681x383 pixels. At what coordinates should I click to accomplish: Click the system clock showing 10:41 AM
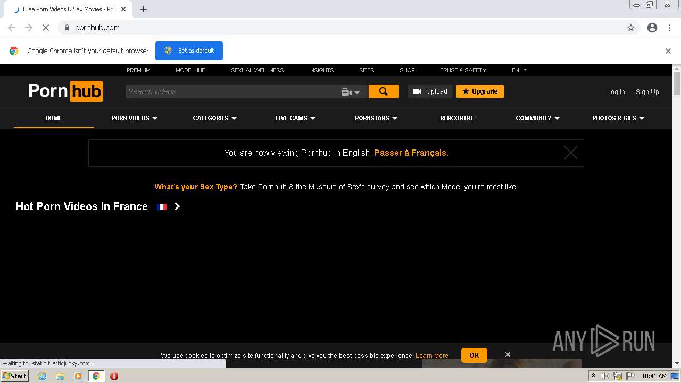(x=654, y=376)
